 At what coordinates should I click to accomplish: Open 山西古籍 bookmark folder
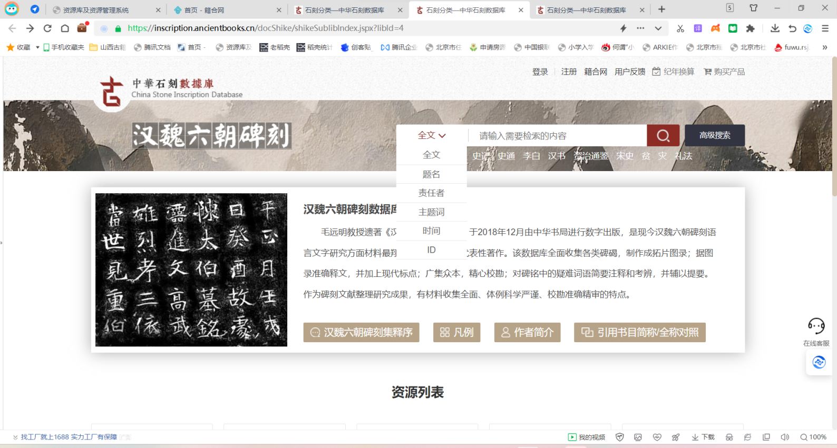point(108,47)
